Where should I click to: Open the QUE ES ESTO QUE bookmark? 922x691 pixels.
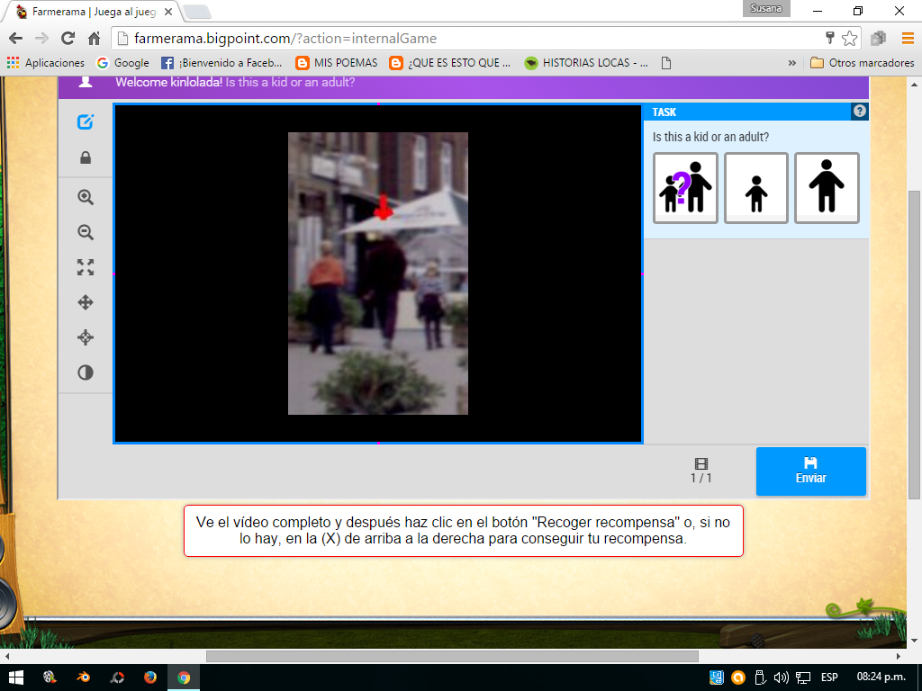(450, 63)
